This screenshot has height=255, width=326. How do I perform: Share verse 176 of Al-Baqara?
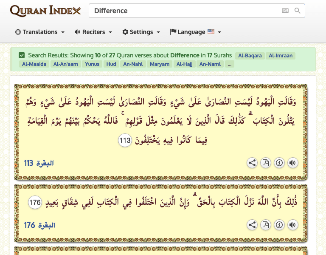pyautogui.click(x=252, y=225)
